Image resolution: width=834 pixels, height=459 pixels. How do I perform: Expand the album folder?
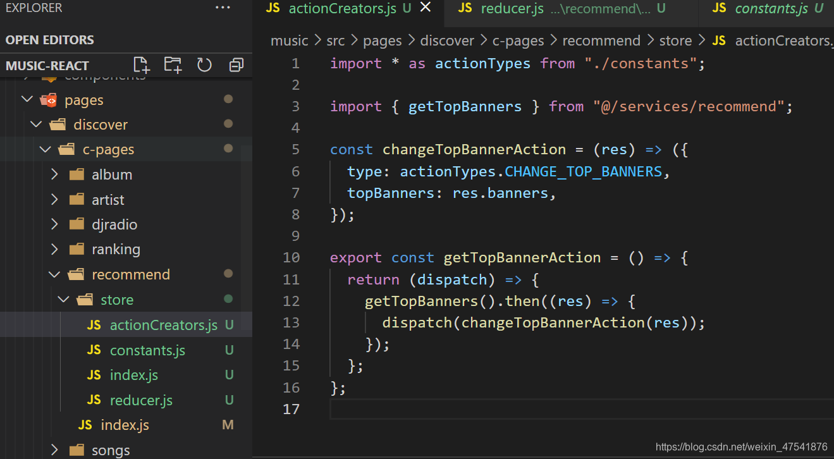(54, 174)
